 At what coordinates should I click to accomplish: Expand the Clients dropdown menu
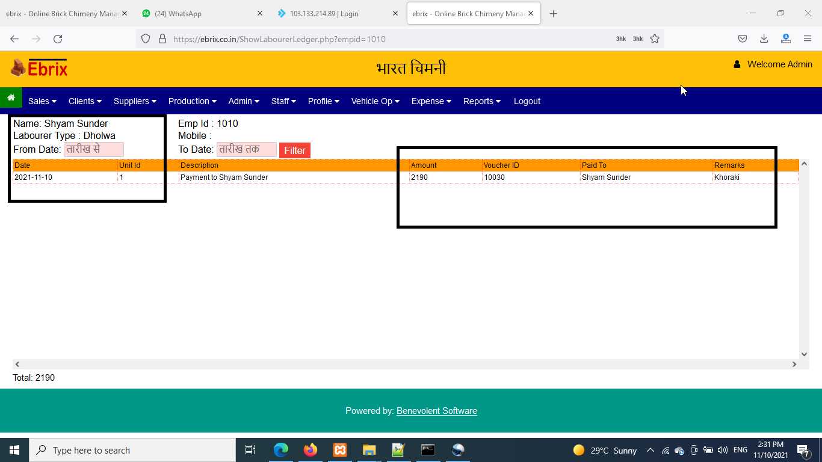85,101
